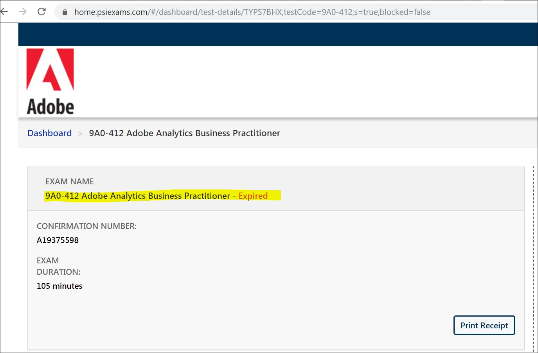Click the browser forward arrow
This screenshot has width=538, height=353.
pos(23,12)
